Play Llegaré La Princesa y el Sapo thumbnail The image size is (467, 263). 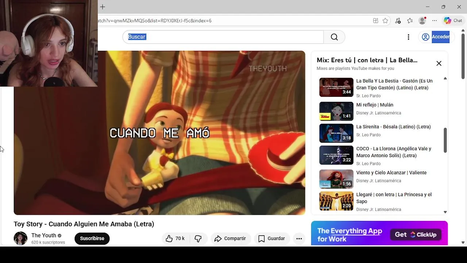point(336,201)
